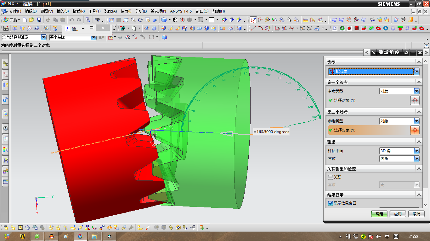Open second reference 参考类型 dropdown
Viewport: 430px width, 241px height.
click(417, 121)
